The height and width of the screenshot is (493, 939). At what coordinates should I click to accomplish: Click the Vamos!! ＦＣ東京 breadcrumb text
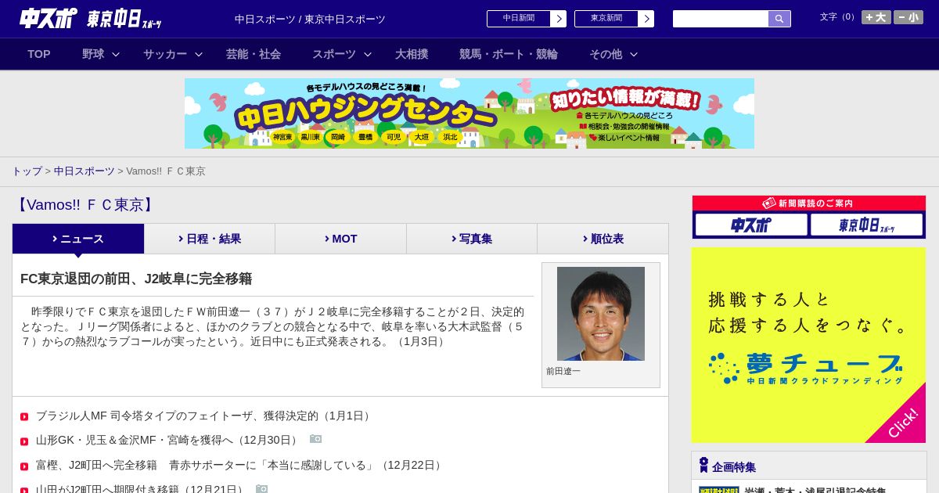point(166,171)
